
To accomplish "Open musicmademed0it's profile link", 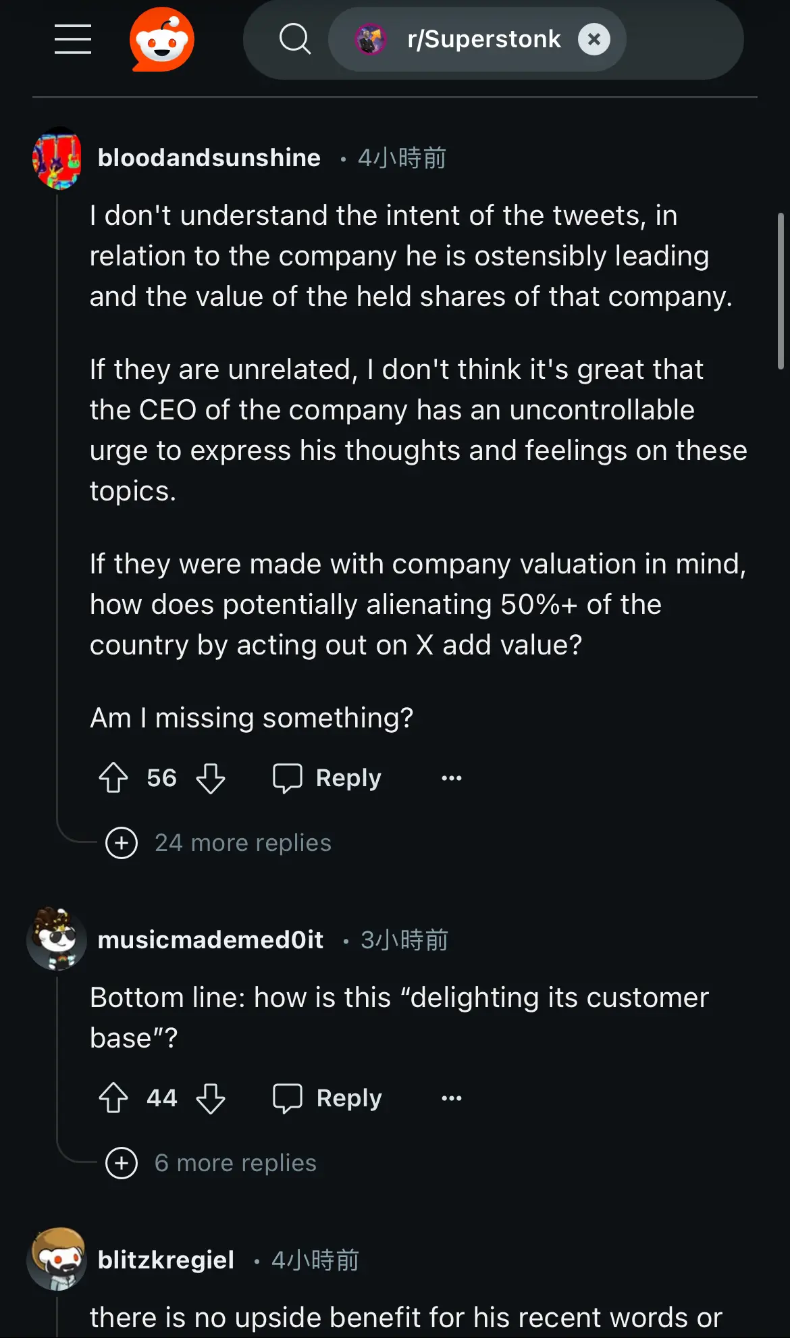I will (211, 940).
